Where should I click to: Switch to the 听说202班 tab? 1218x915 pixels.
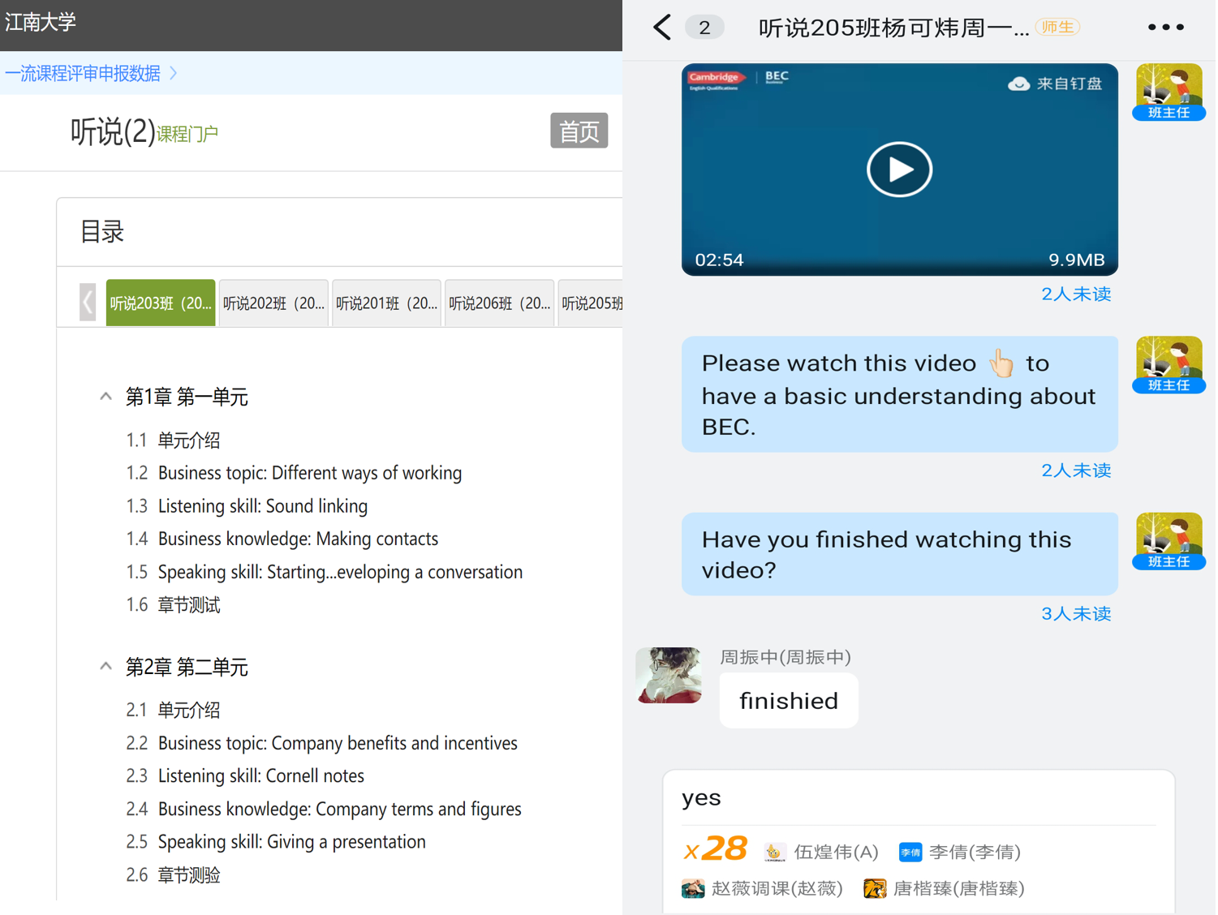pyautogui.click(x=273, y=303)
